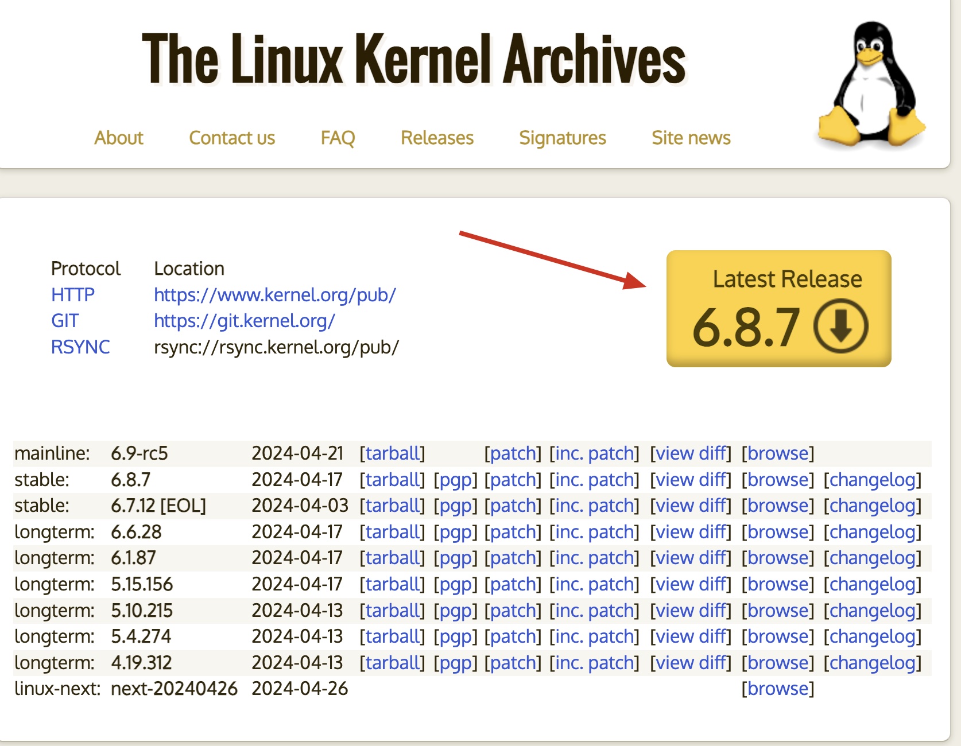Open the Signatures page
This screenshot has height=746, width=961.
(563, 138)
